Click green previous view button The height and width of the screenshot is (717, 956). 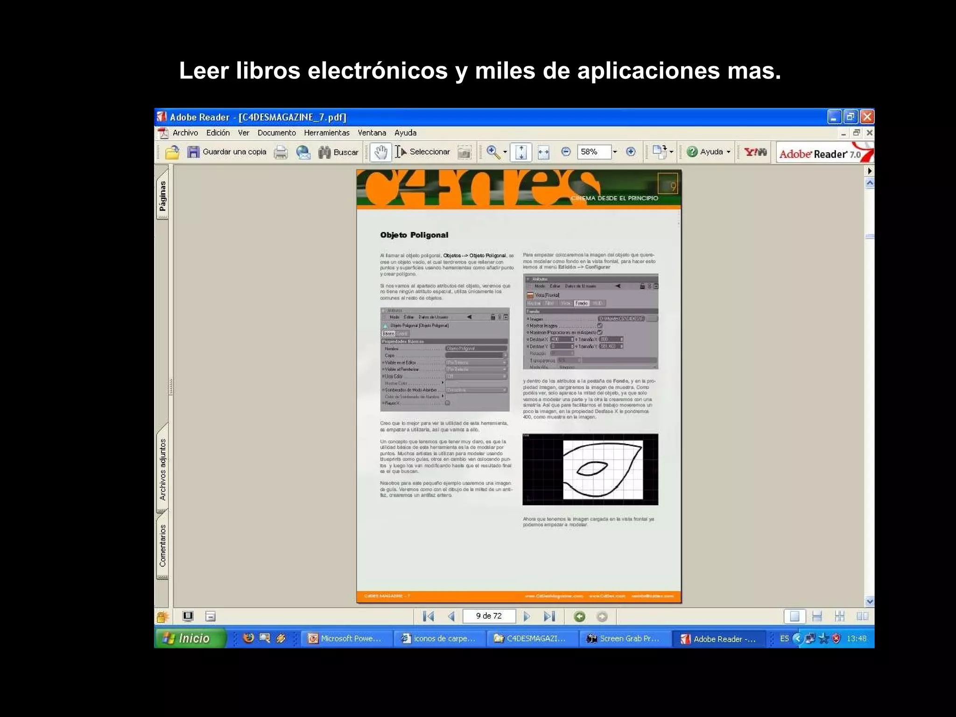[579, 617]
